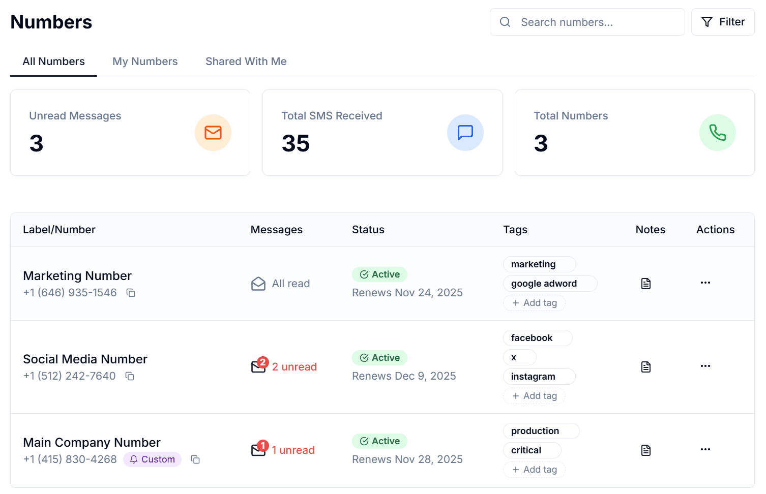Open the actions menu for Social Media Number
Image resolution: width=766 pixels, height=494 pixels.
(x=705, y=366)
